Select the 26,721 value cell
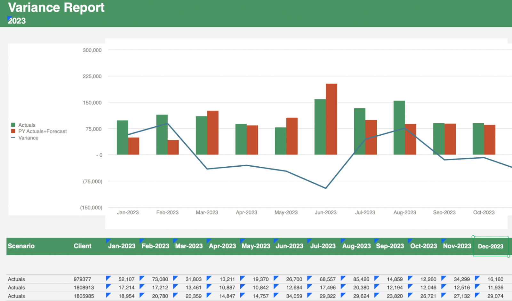512x301 pixels. pyautogui.click(x=428, y=296)
